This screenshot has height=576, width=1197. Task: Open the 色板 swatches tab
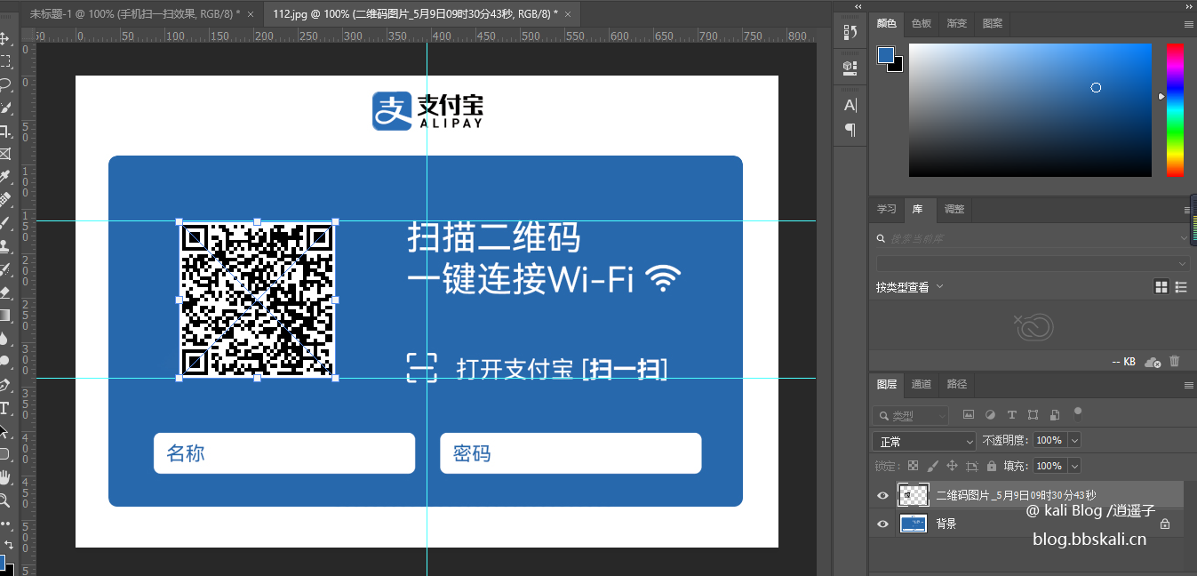922,23
